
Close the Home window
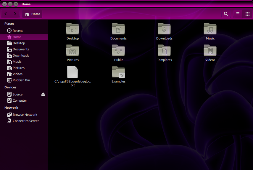coord(5,4)
